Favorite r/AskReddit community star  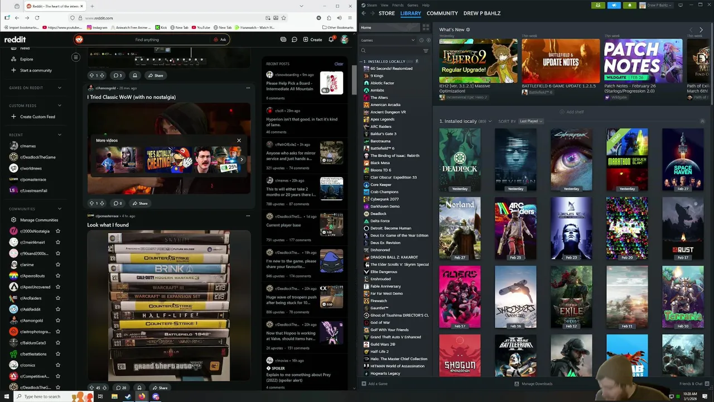(58, 309)
